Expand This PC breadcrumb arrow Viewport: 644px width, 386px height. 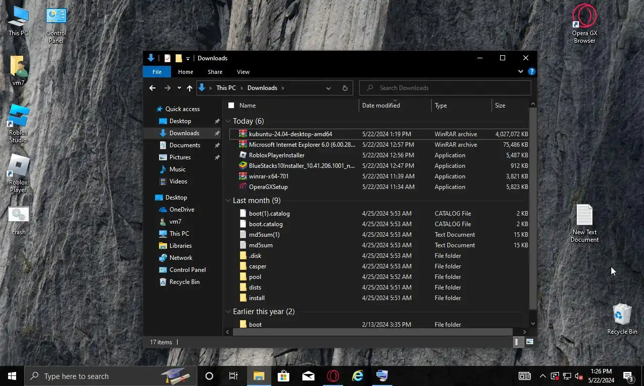(242, 88)
